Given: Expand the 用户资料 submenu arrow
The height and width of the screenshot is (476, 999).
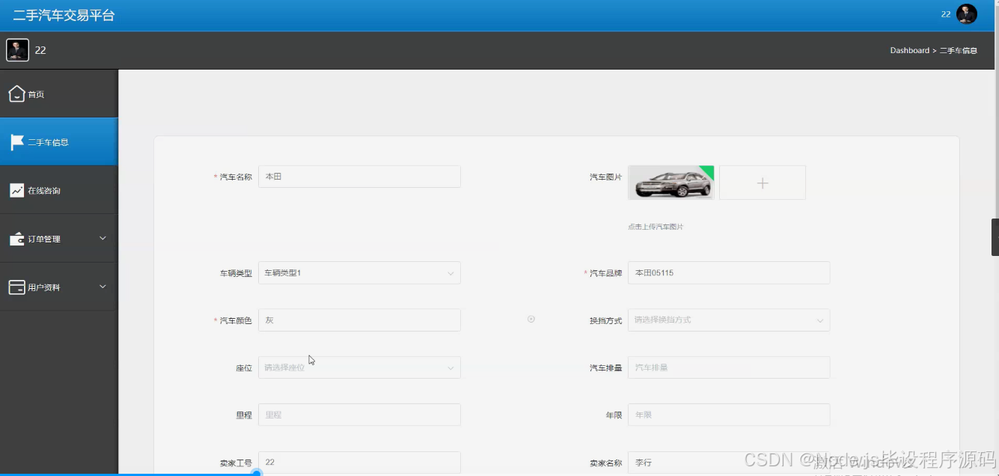Looking at the screenshot, I should click(103, 287).
